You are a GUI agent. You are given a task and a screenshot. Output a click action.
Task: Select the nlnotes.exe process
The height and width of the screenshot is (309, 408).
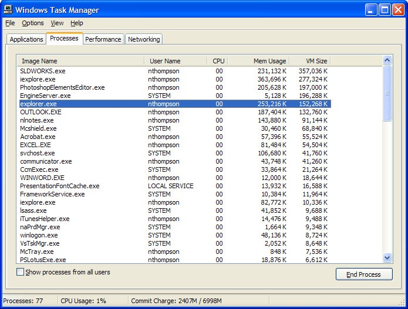(x=175, y=120)
